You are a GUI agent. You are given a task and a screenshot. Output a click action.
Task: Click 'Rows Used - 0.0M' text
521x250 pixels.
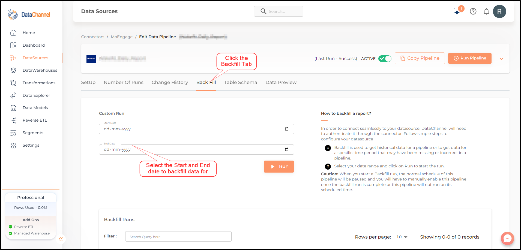click(x=31, y=208)
